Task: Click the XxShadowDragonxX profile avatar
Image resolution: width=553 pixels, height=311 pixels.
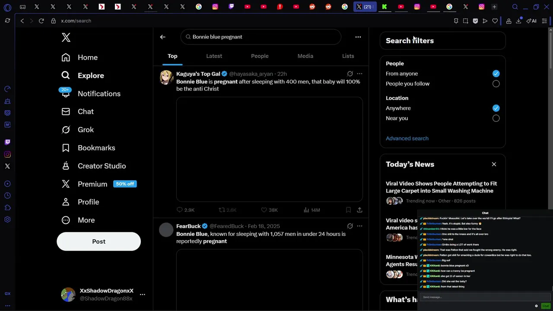Action: click(68, 295)
